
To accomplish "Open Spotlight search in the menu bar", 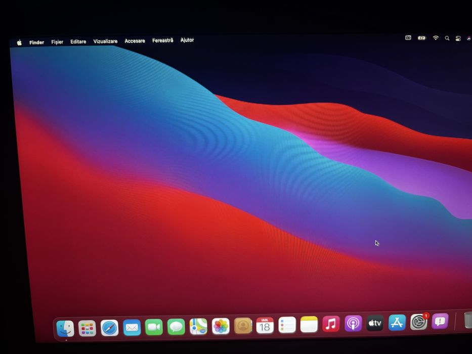I will click(447, 38).
